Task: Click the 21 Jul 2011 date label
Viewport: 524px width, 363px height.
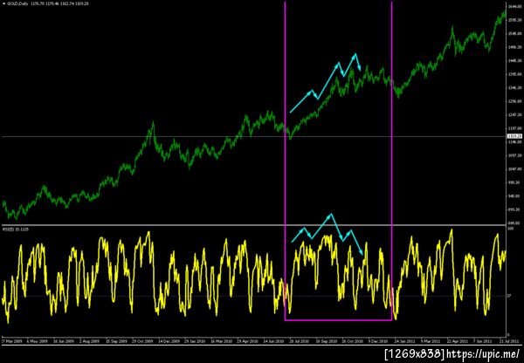Action: tap(510, 342)
